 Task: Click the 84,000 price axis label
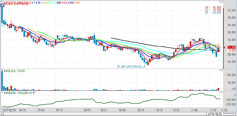(232, 25)
